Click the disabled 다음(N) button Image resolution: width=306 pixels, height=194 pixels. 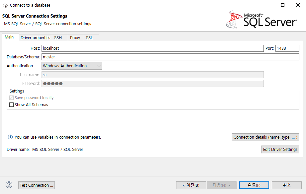click(222, 185)
